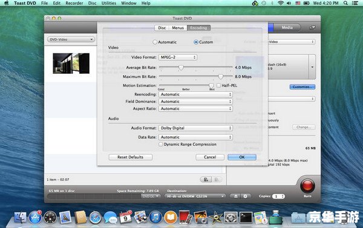
Task: Click the red Burn button
Action: 307,186
